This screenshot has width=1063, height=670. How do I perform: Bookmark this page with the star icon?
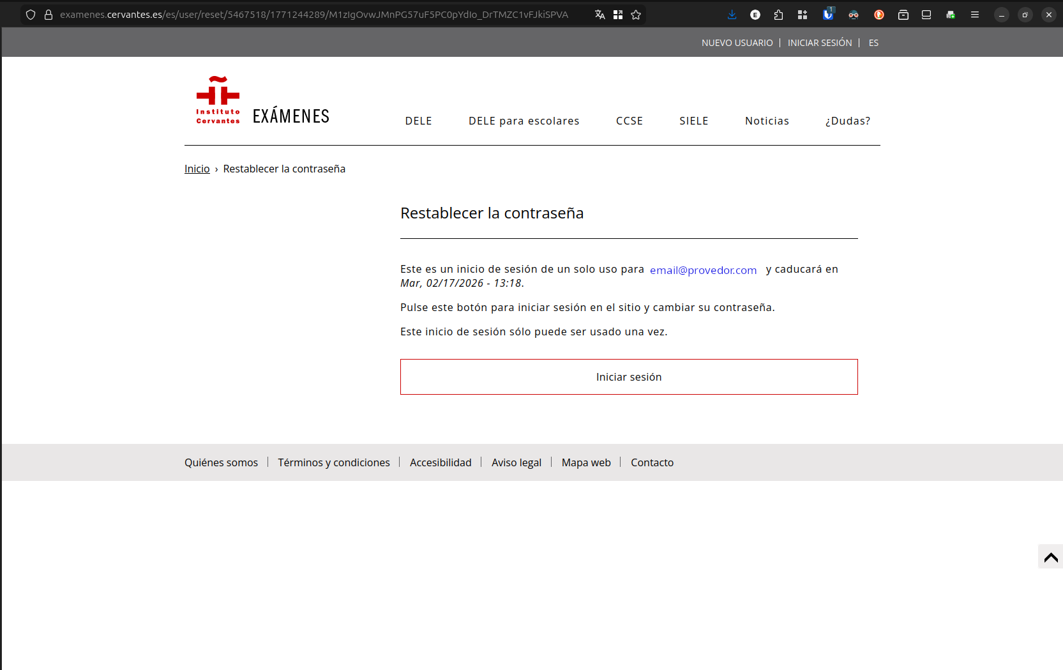[x=636, y=15]
